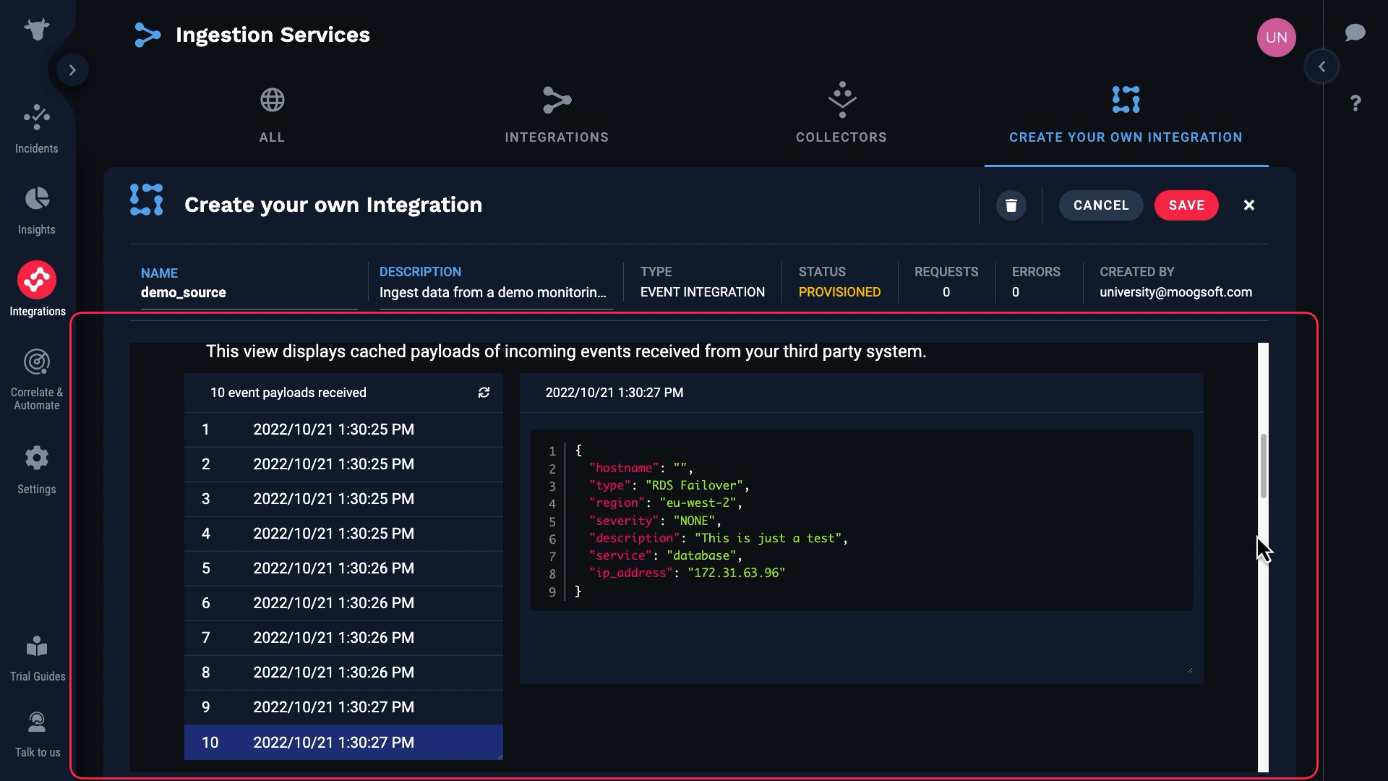Expand the left sidebar chevron

pos(72,70)
